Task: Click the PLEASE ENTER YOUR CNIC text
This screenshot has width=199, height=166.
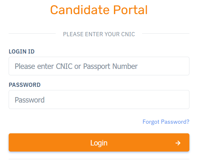Action: (x=99, y=34)
